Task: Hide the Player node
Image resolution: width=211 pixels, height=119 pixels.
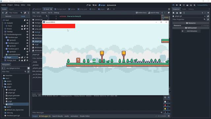Action: [x=27, y=58]
